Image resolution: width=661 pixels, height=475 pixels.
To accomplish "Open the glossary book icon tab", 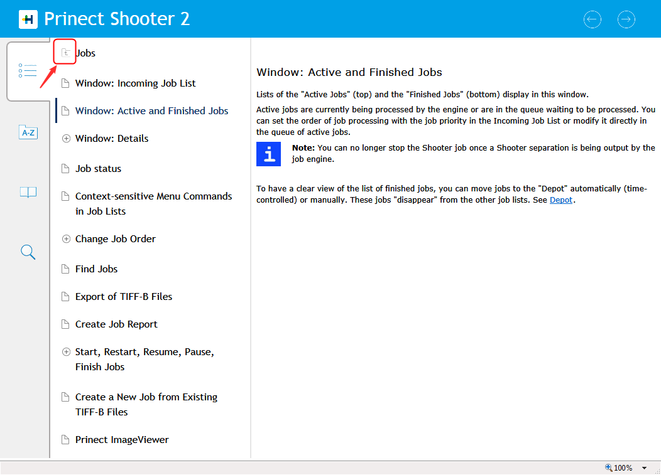I will pos(28,193).
